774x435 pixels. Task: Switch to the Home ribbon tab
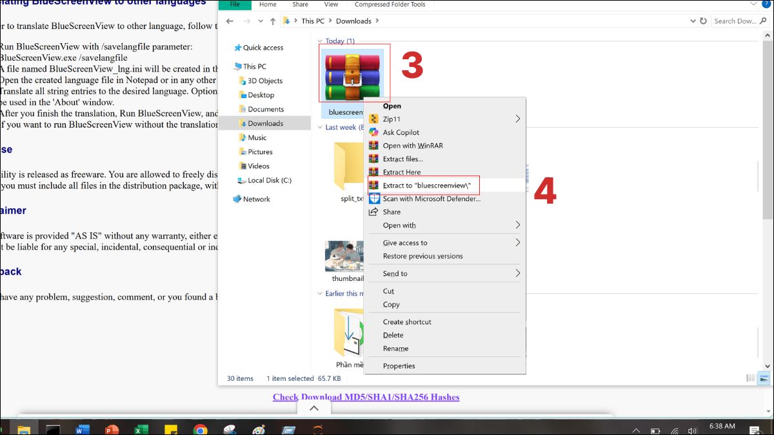tap(268, 5)
